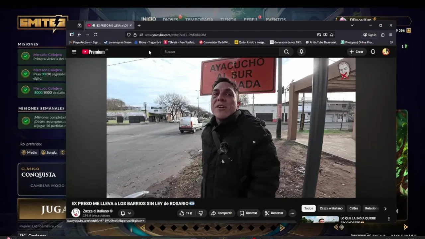Viewport: 425px width, 239px height.
Task: Open the YouTube hamburger guide menu
Action: pyautogui.click(x=74, y=52)
